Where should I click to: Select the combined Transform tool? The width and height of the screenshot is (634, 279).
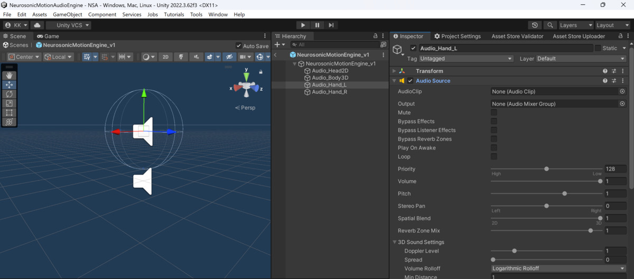pyautogui.click(x=9, y=122)
